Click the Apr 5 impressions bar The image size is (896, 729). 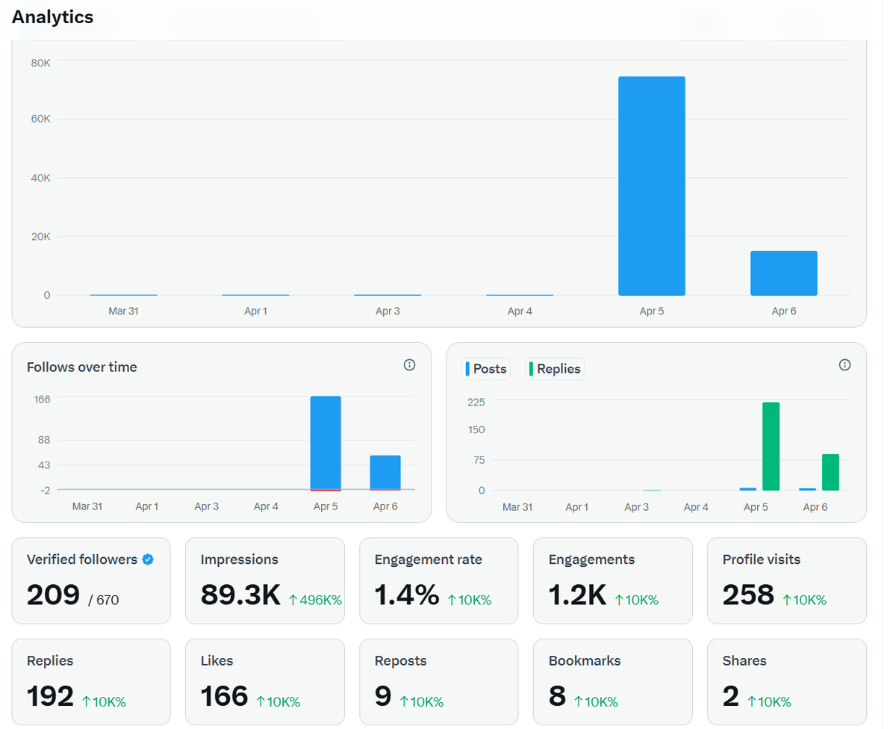(x=652, y=186)
